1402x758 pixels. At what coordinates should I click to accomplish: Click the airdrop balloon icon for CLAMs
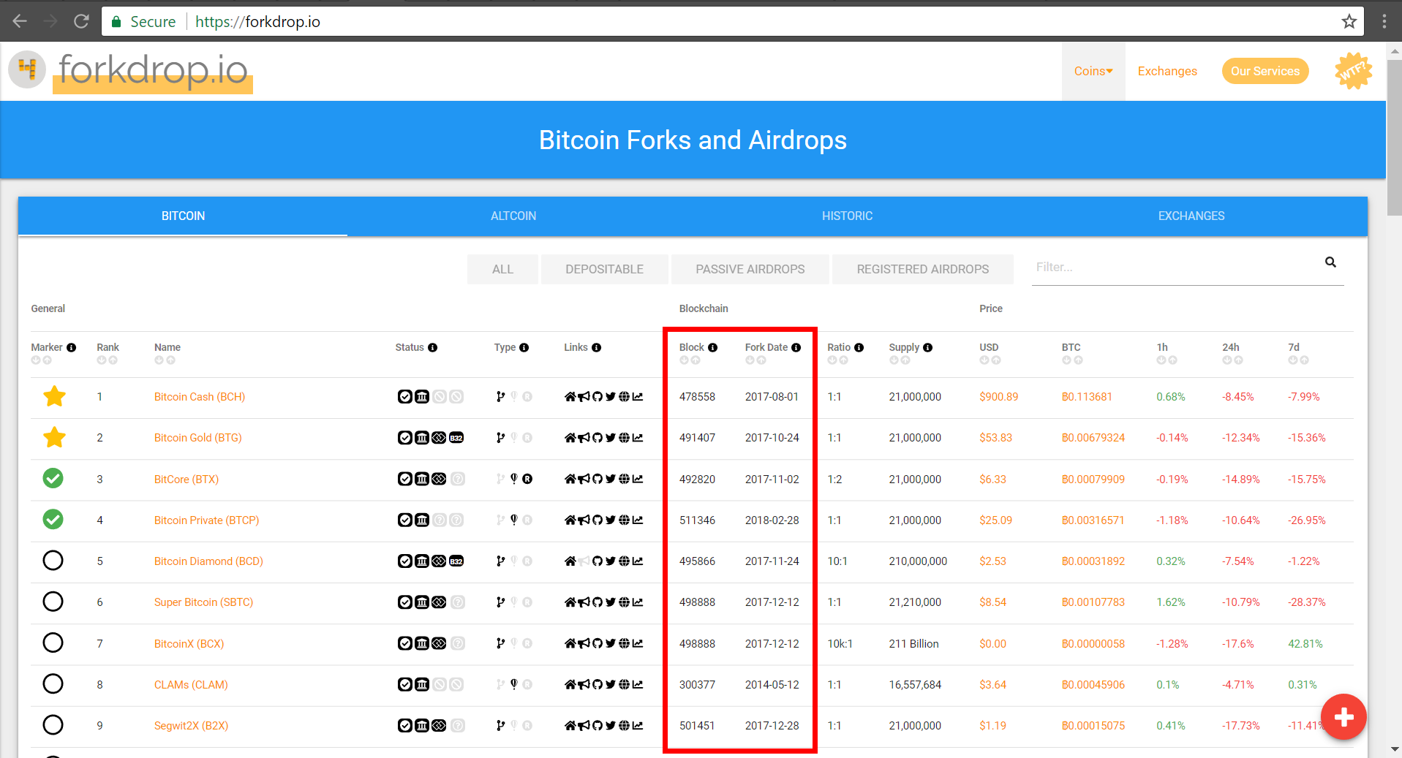click(514, 684)
